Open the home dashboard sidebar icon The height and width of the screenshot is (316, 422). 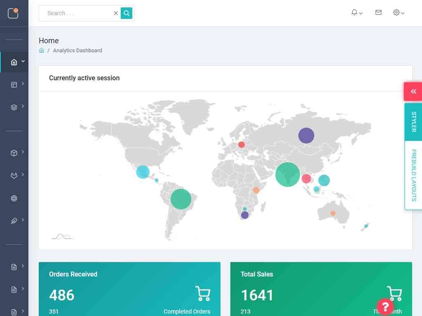pyautogui.click(x=14, y=62)
